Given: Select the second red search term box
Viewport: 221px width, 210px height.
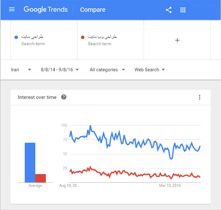Looking at the screenshot, I should (x=111, y=40).
